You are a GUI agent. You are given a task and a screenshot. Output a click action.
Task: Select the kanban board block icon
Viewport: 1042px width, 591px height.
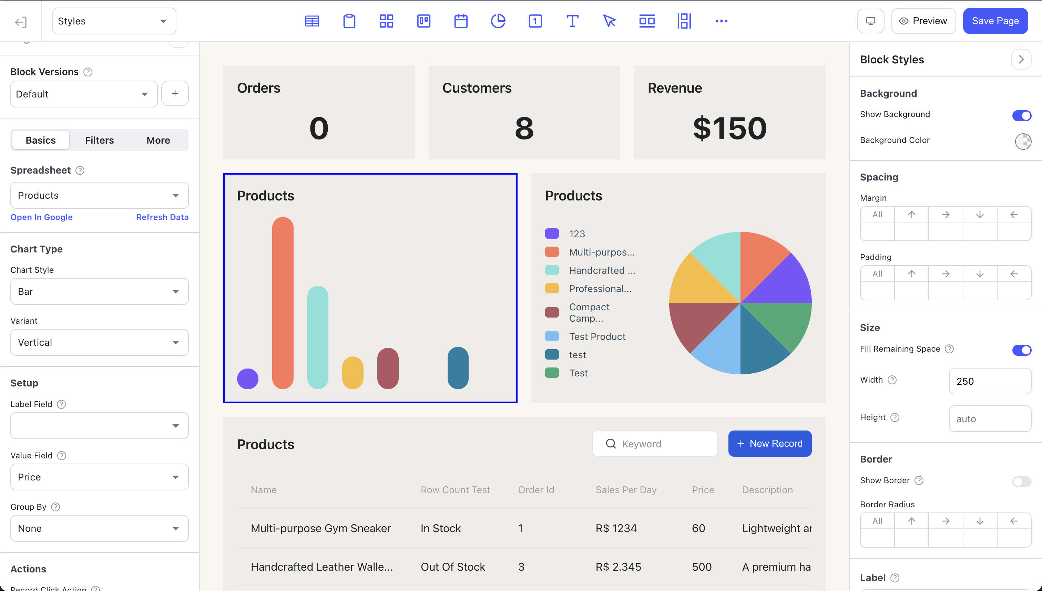click(x=423, y=21)
